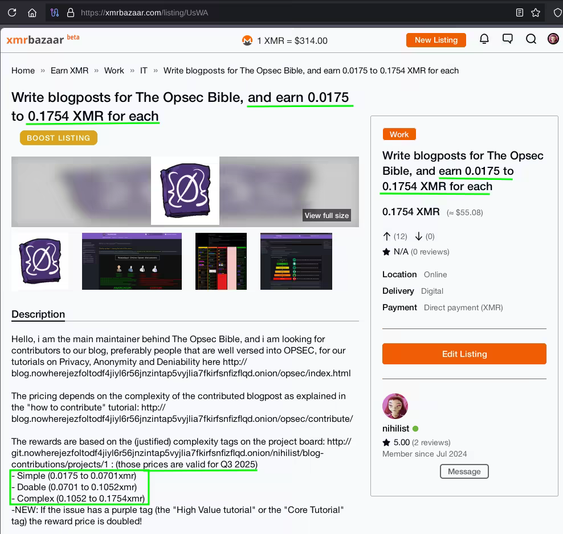
Task: Click the View full size overlay
Action: pos(327,215)
